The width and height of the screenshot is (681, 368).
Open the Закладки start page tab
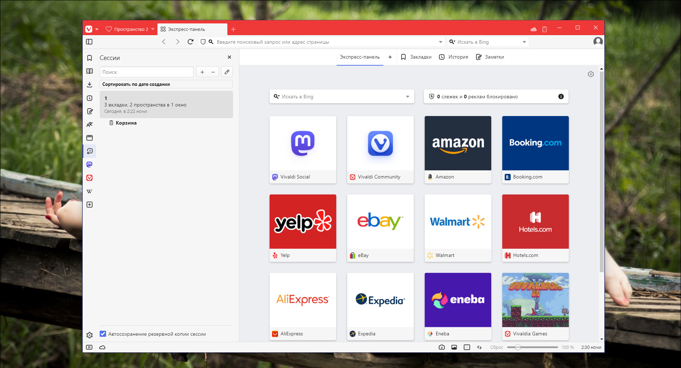pyautogui.click(x=416, y=57)
